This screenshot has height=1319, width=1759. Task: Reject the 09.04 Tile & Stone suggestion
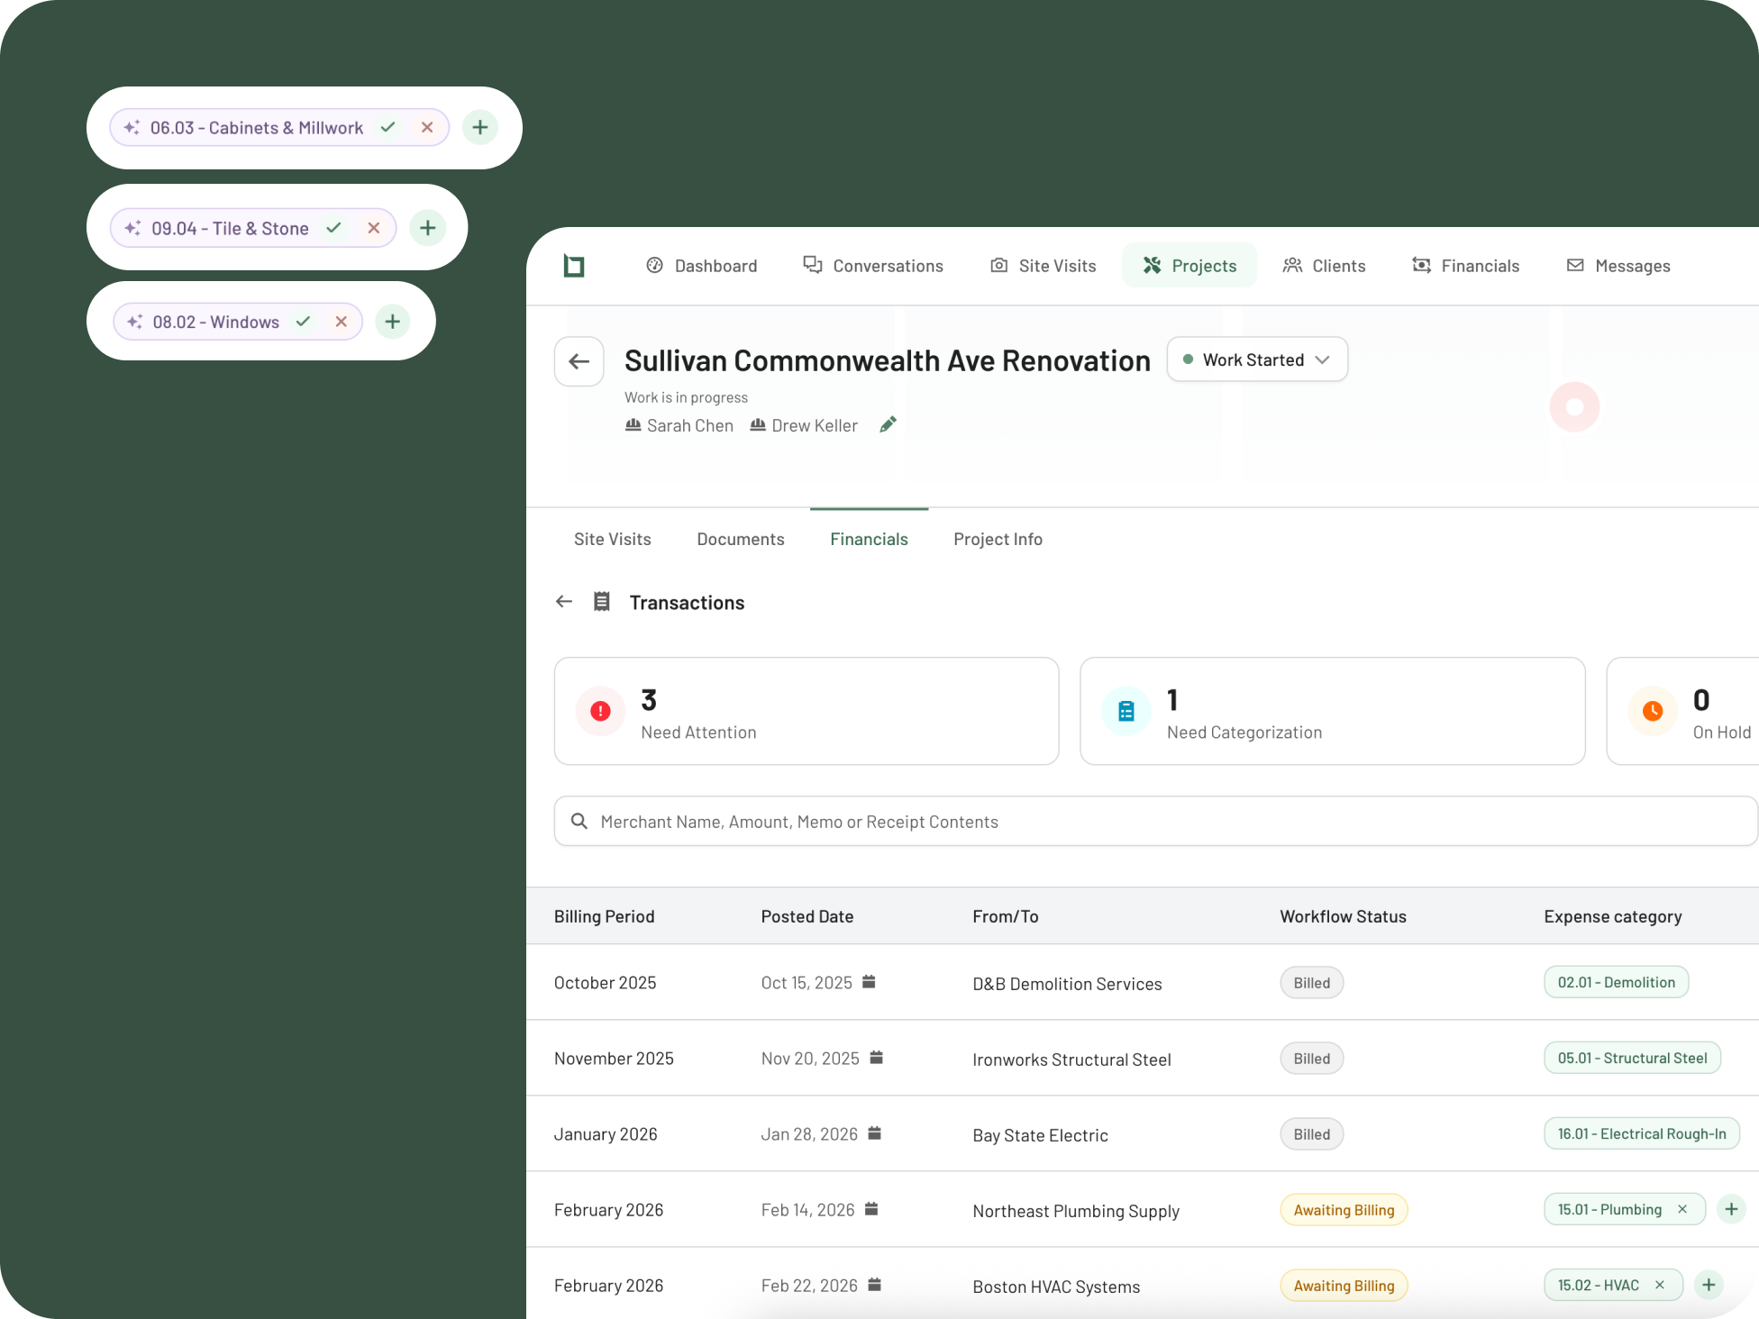pos(374,228)
